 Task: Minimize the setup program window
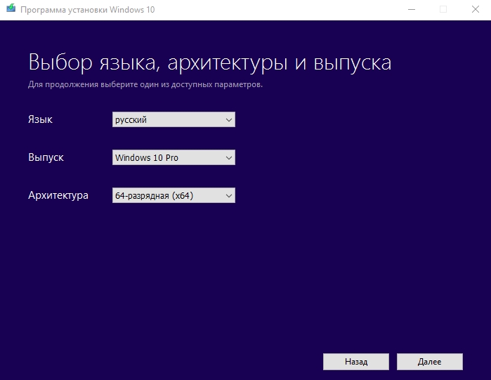click(412, 9)
